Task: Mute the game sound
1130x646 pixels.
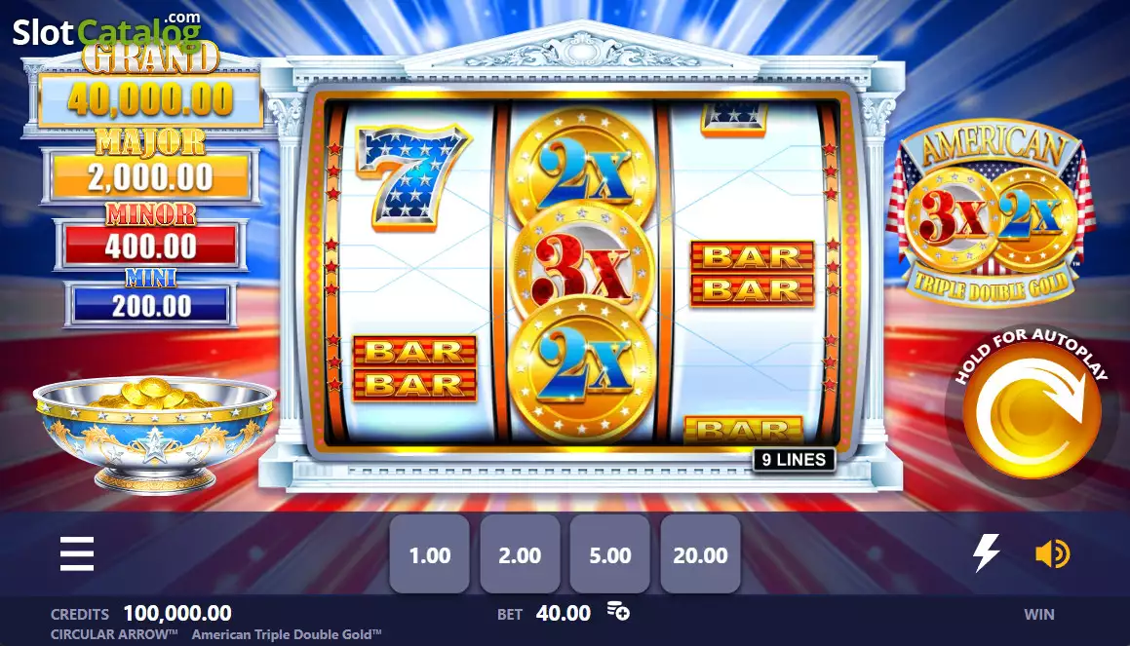Action: pyautogui.click(x=1052, y=553)
